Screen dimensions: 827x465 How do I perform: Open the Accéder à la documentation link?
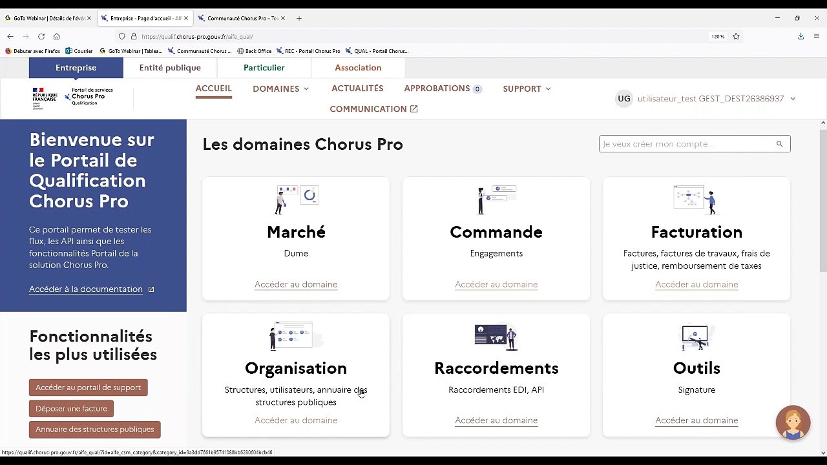(x=86, y=289)
